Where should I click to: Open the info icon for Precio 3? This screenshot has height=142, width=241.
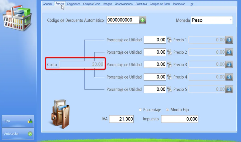pos(229,64)
